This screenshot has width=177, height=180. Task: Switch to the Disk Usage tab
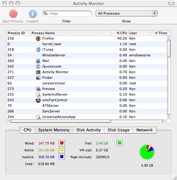coord(119,130)
